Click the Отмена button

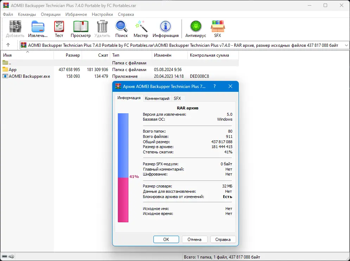coord(195,239)
